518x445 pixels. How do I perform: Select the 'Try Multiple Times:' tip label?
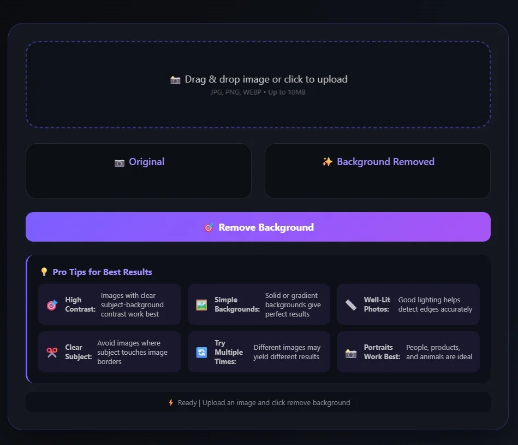click(x=229, y=352)
